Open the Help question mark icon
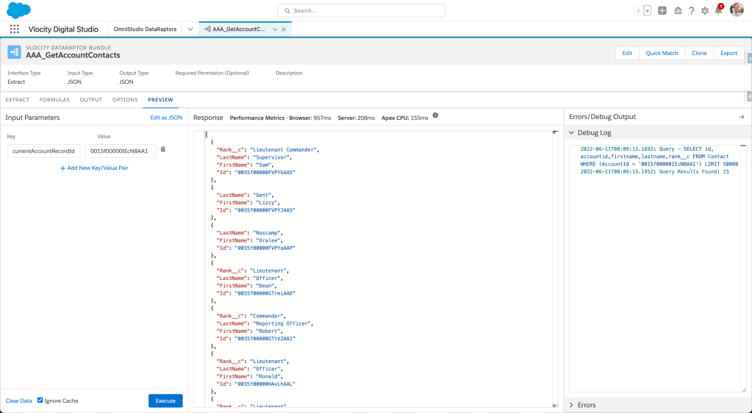This screenshot has width=752, height=413. [691, 11]
